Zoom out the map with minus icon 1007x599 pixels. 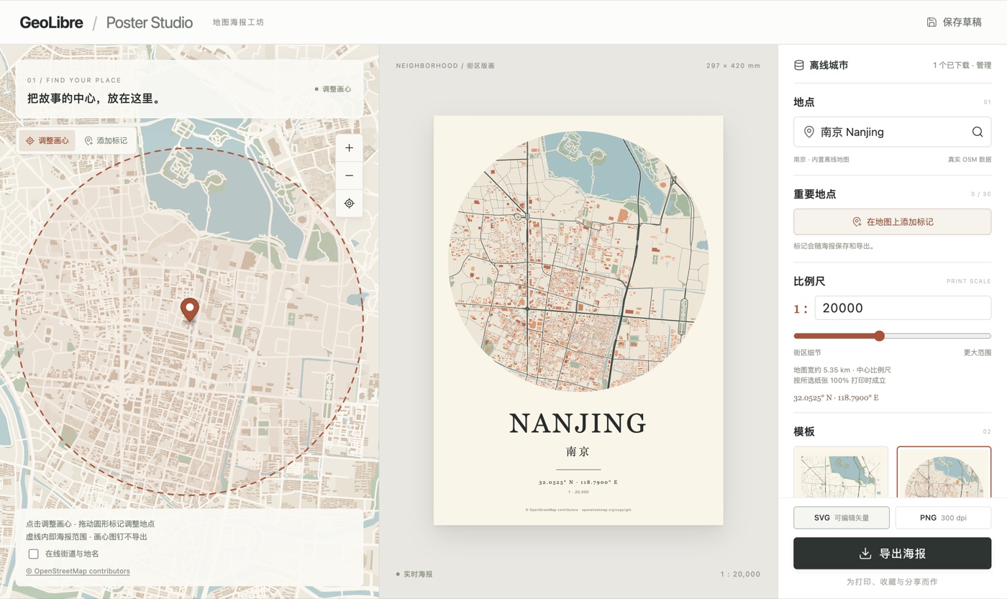pos(349,175)
